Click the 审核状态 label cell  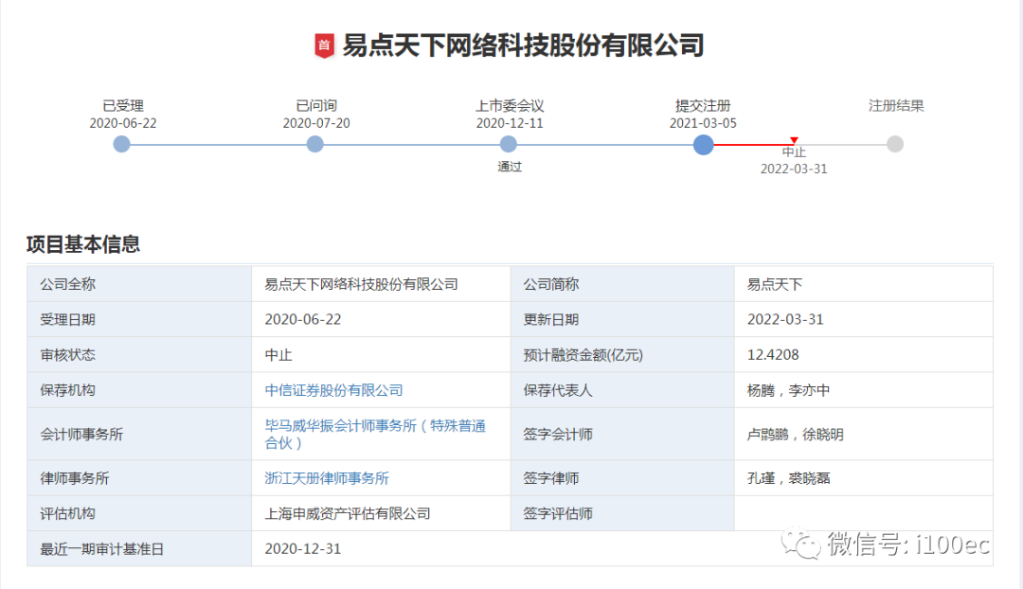pyautogui.click(x=139, y=355)
